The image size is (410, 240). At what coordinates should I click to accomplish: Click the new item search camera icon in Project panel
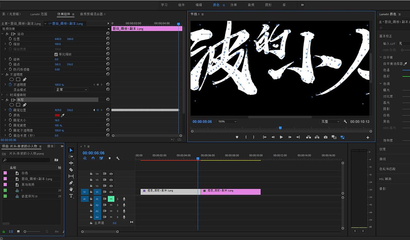click(56, 160)
